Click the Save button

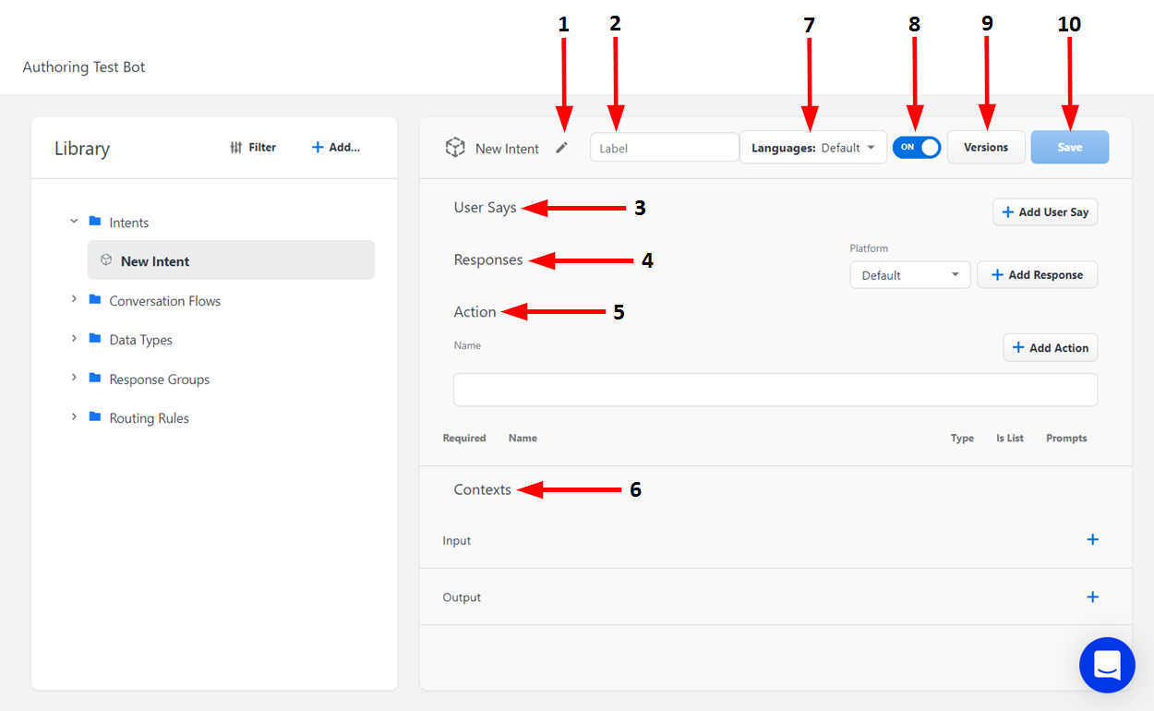[x=1069, y=148]
